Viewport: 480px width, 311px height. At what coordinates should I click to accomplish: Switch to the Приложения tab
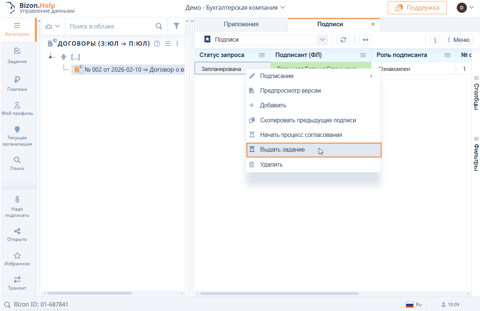(x=241, y=24)
